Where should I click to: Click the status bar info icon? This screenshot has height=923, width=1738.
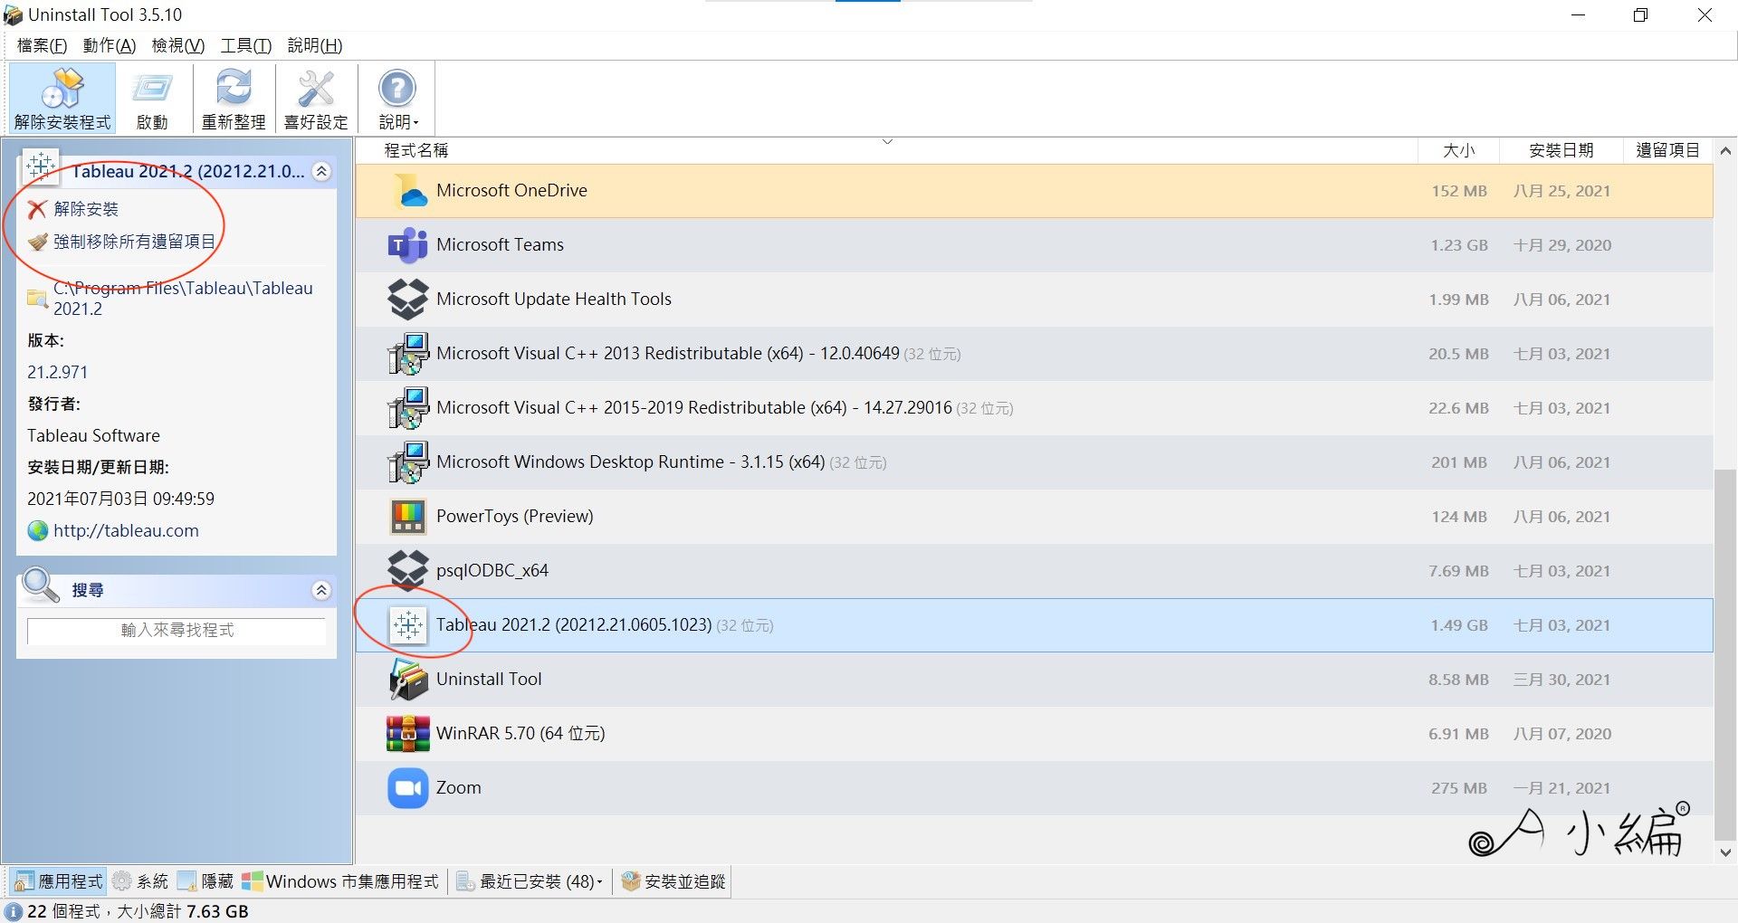click(14, 911)
